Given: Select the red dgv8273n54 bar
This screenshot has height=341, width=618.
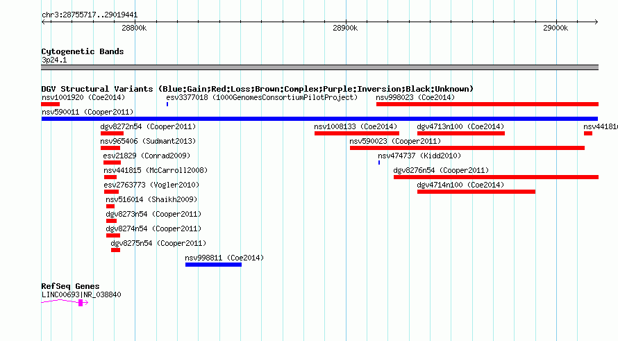Looking at the screenshot, I should click(112, 221).
